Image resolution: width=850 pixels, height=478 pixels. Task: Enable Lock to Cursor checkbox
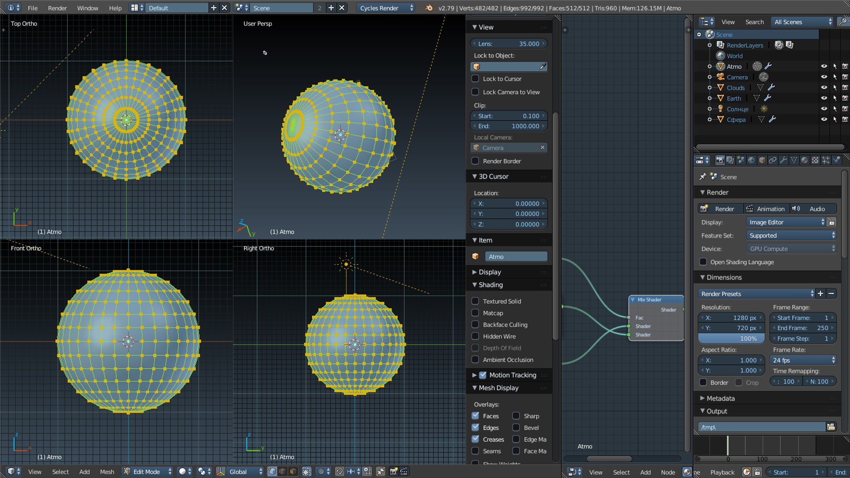(x=475, y=79)
